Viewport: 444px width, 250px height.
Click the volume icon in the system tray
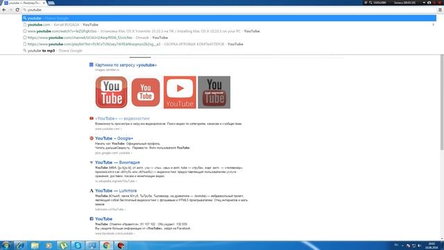(x=419, y=245)
